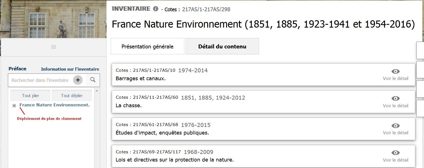
Task: View detail eye icon for Barrages et canaux
Action: pyautogui.click(x=395, y=71)
